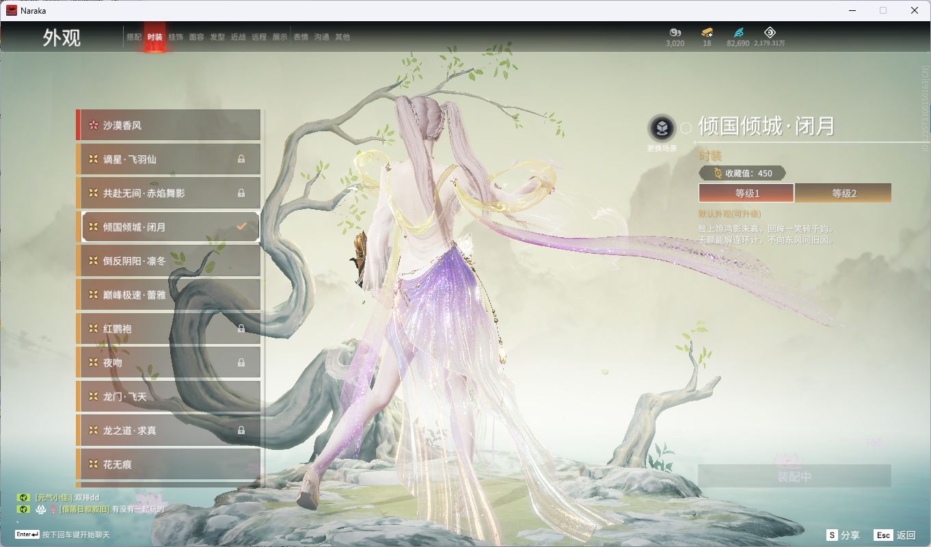
Task: Choose the 巅峰极速·蕾雅 outfit
Action: click(x=168, y=295)
